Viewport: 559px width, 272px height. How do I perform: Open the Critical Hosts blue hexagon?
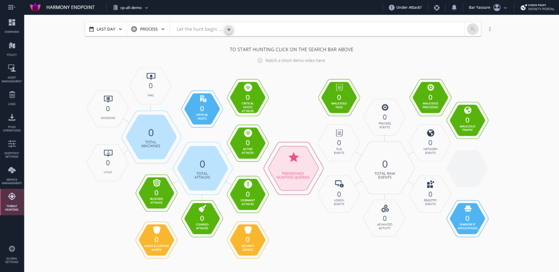tap(202, 109)
